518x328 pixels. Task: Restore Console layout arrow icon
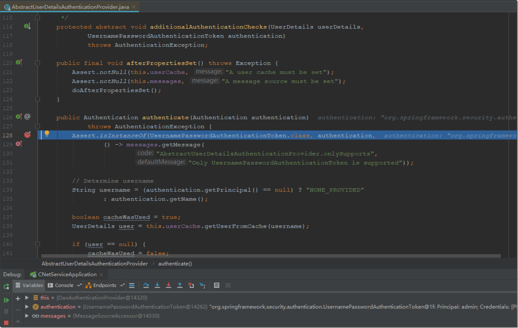pos(79,286)
